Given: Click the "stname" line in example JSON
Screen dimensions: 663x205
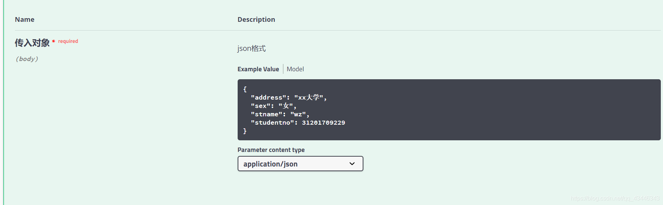Looking at the screenshot, I should click(280, 114).
